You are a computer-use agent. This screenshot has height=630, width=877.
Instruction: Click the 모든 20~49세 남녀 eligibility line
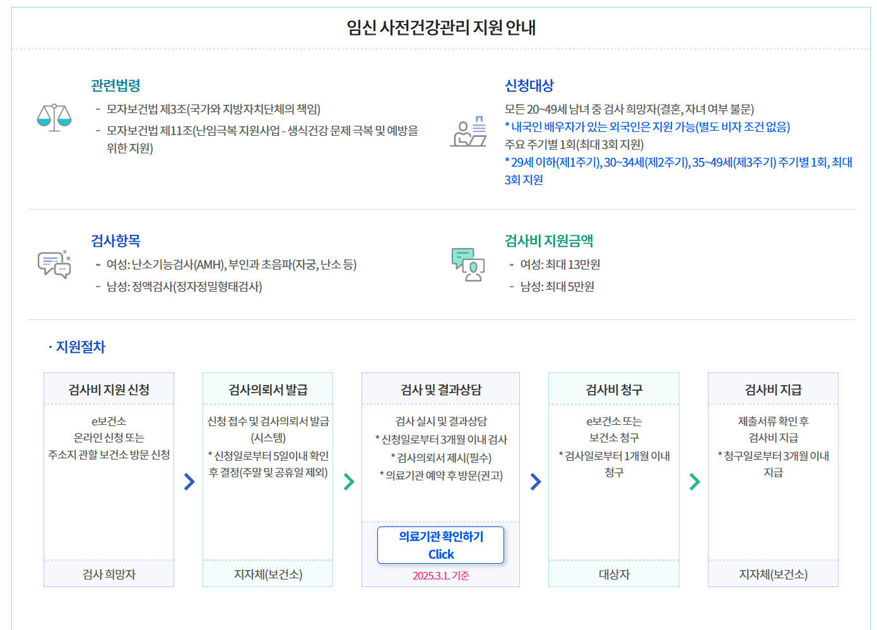coord(630,109)
